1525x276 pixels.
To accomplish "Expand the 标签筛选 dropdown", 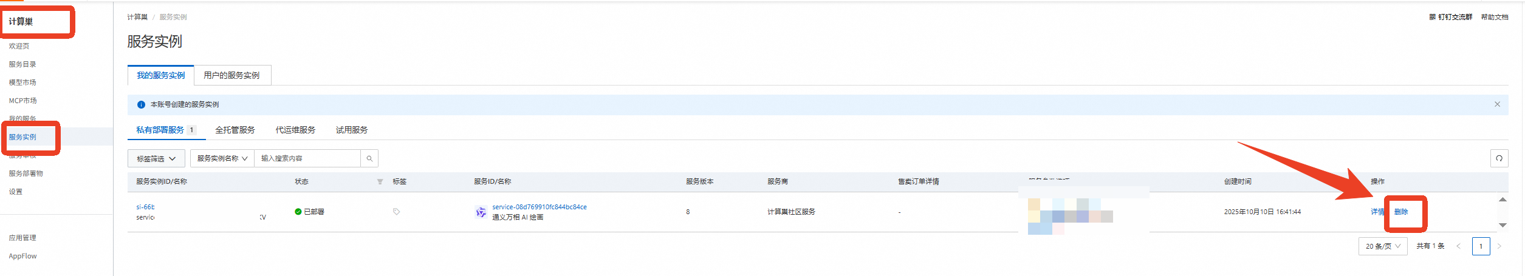I will tap(156, 158).
